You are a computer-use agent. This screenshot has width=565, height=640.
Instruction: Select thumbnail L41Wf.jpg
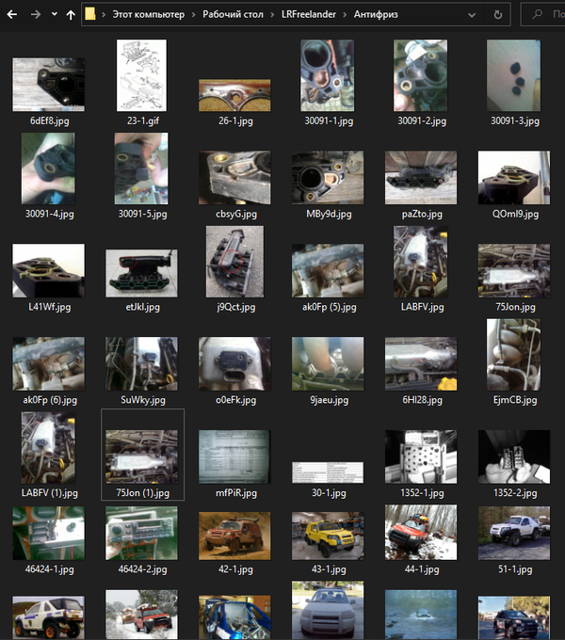coord(49,271)
